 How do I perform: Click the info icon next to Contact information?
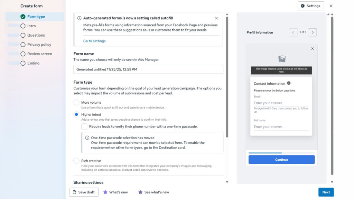(x=289, y=83)
